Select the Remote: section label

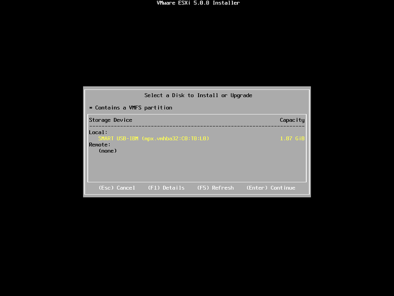coord(99,145)
